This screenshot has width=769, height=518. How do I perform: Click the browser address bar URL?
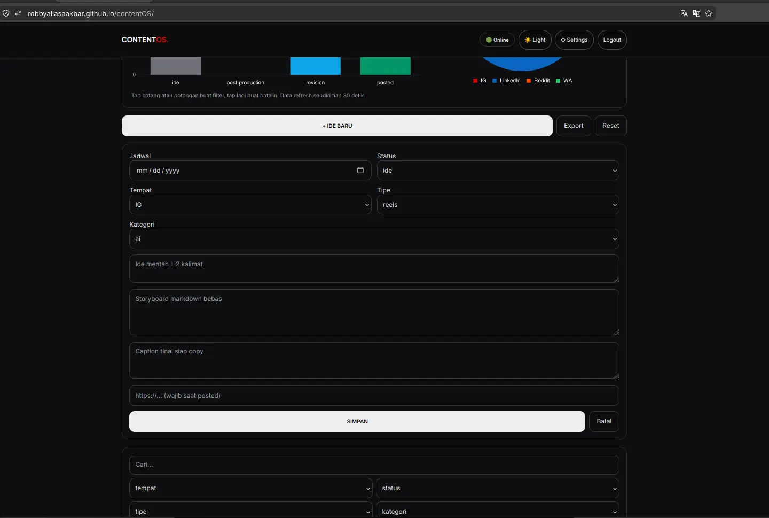[x=91, y=13]
